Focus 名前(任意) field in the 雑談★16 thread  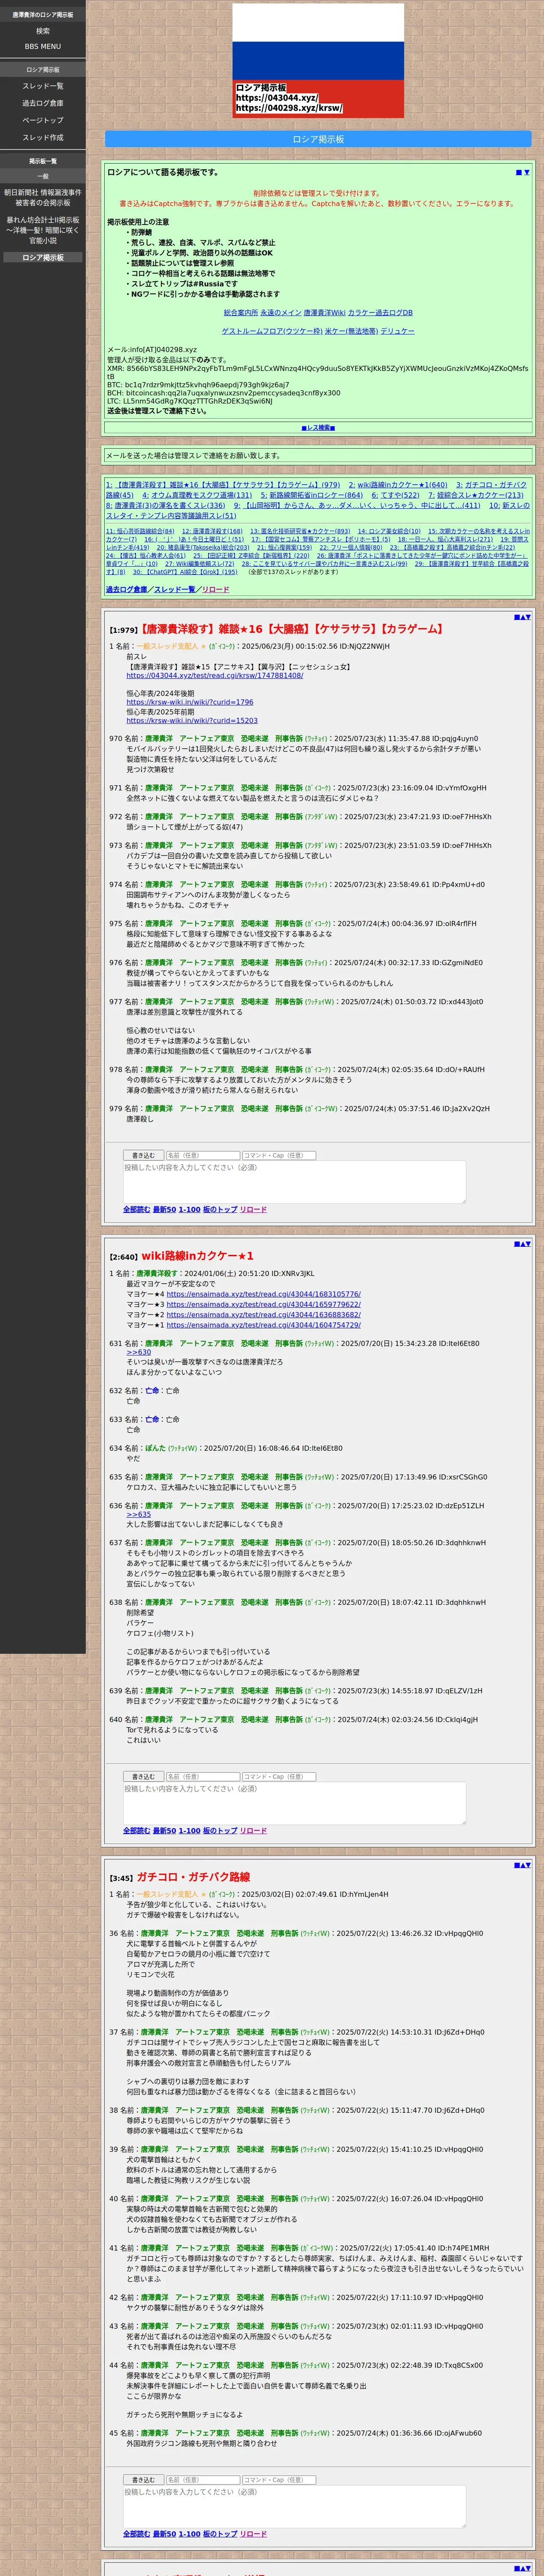(x=203, y=1155)
